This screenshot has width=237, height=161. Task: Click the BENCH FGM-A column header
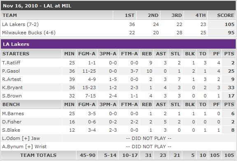coord(87,104)
